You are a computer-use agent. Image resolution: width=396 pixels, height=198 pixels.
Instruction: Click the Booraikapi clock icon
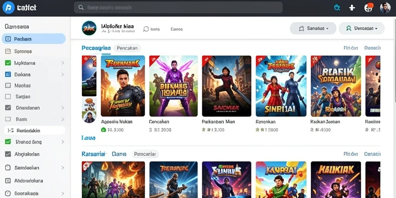pos(8,193)
